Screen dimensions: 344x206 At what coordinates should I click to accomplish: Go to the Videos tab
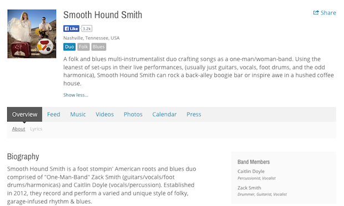(105, 114)
